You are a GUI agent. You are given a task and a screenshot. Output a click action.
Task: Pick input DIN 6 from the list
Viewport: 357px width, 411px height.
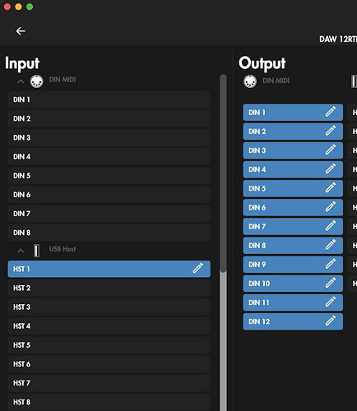(x=109, y=195)
